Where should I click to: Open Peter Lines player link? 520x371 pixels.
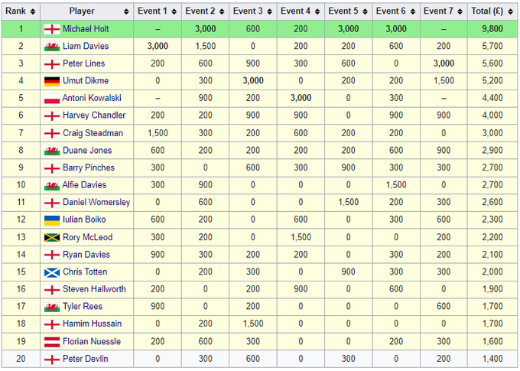click(84, 63)
